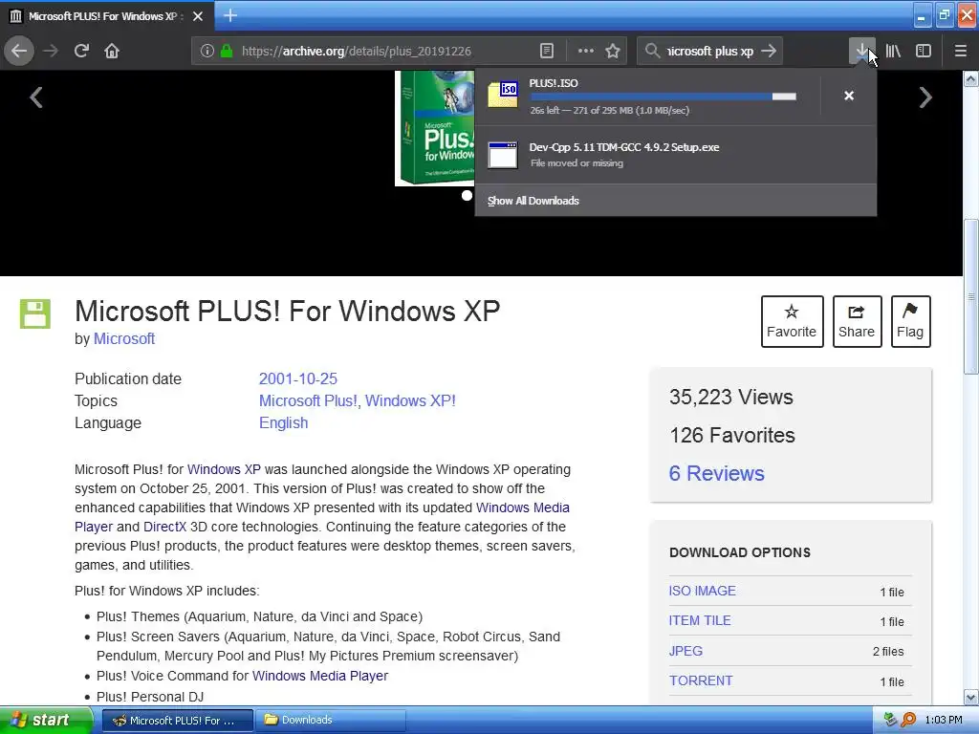Open the Firefox hamburger menu
The width and height of the screenshot is (979, 734).
(960, 52)
